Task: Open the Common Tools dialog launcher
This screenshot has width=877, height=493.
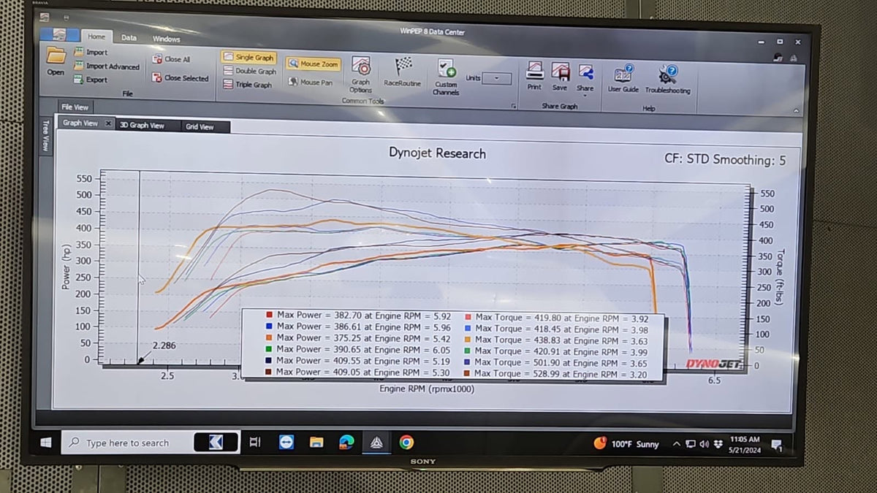Action: pyautogui.click(x=514, y=107)
